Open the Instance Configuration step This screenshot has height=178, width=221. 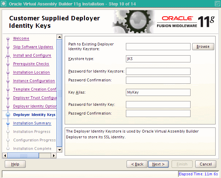(34, 81)
